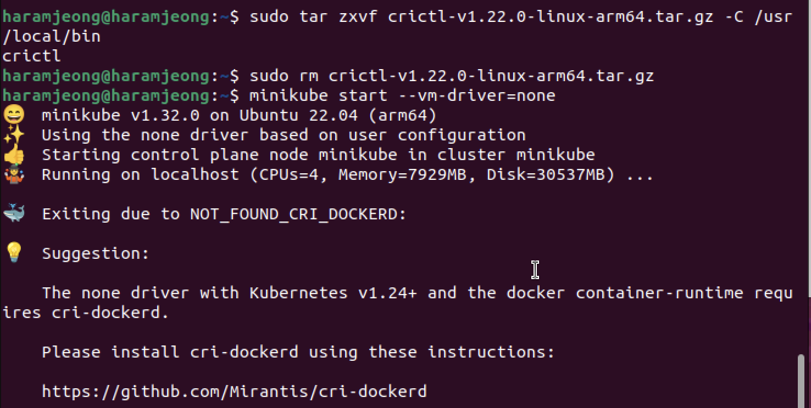Click the sparkles emoji beside 'Using the none driver'

coord(14,135)
